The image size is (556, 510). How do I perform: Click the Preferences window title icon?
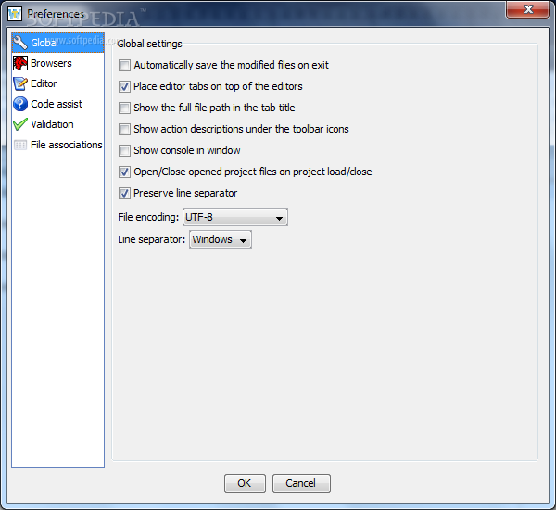point(15,14)
